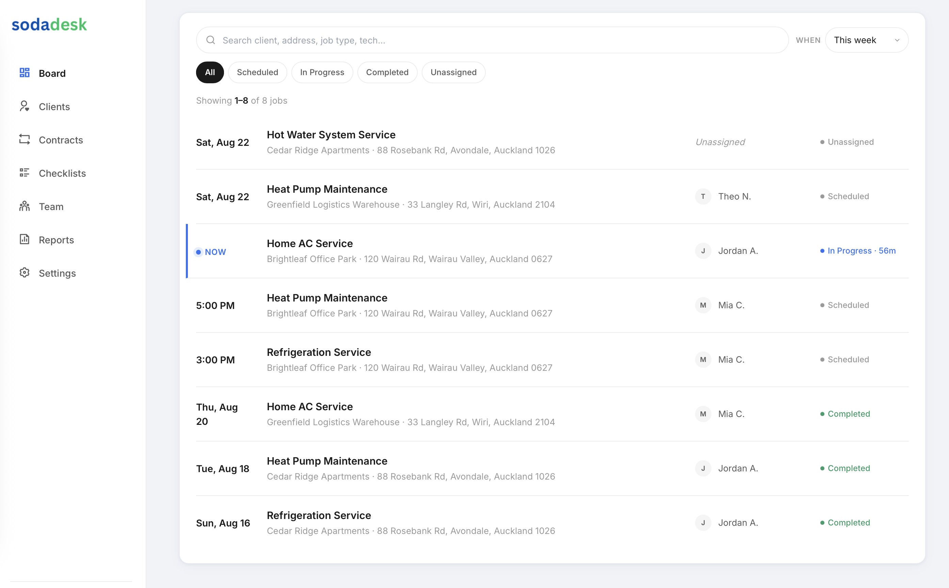Screen dimensions: 949x588
Task: Click the sodadesk logo
Action: 49,24
